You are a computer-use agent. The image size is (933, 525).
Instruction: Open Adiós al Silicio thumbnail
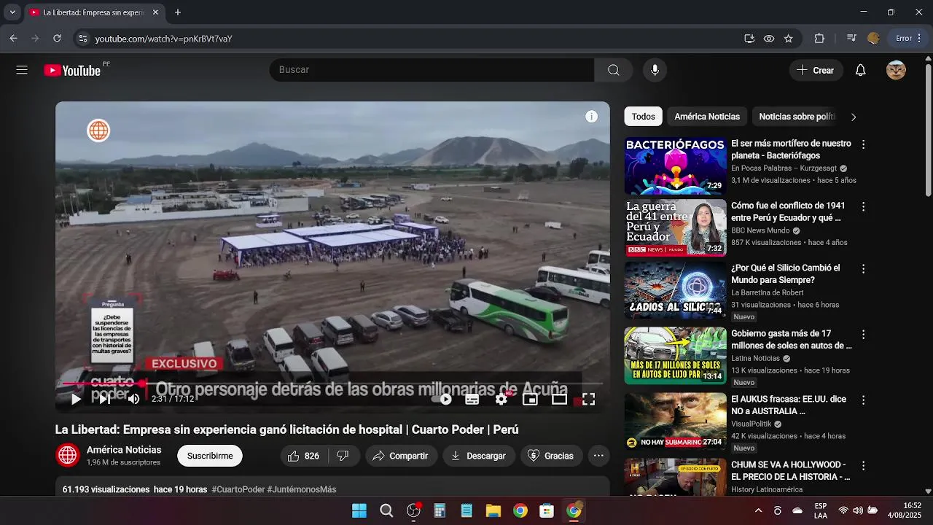(x=676, y=290)
